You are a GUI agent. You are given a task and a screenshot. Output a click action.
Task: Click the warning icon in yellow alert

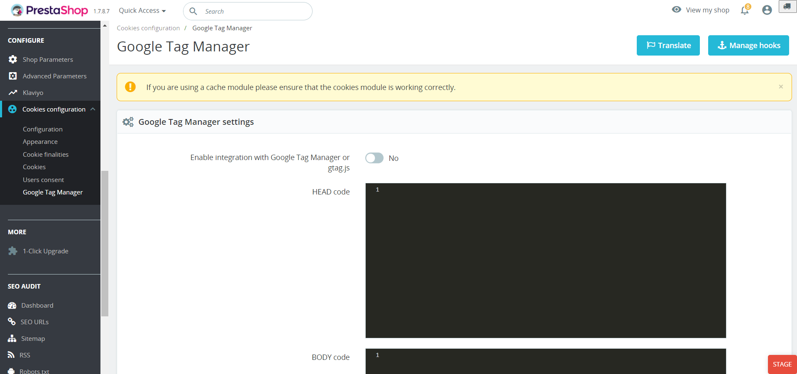[130, 87]
